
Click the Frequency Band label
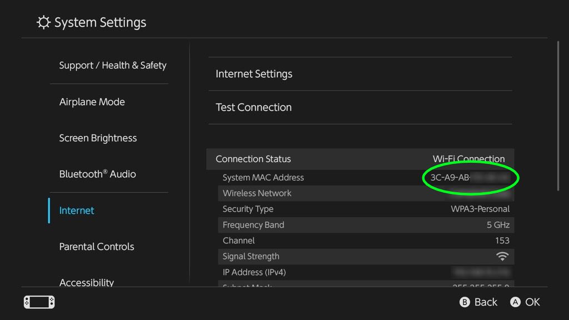tap(253, 225)
